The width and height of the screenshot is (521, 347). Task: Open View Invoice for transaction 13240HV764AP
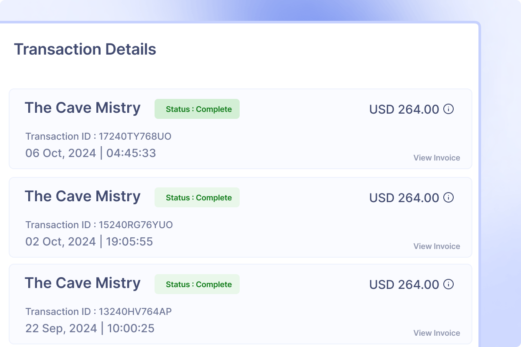pos(437,333)
